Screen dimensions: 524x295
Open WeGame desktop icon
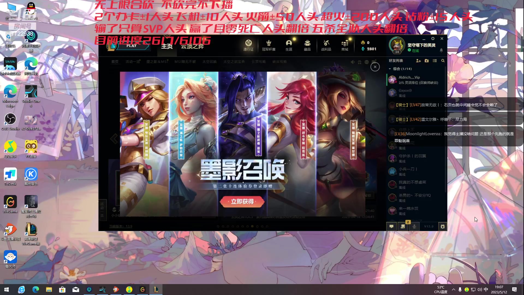10,204
